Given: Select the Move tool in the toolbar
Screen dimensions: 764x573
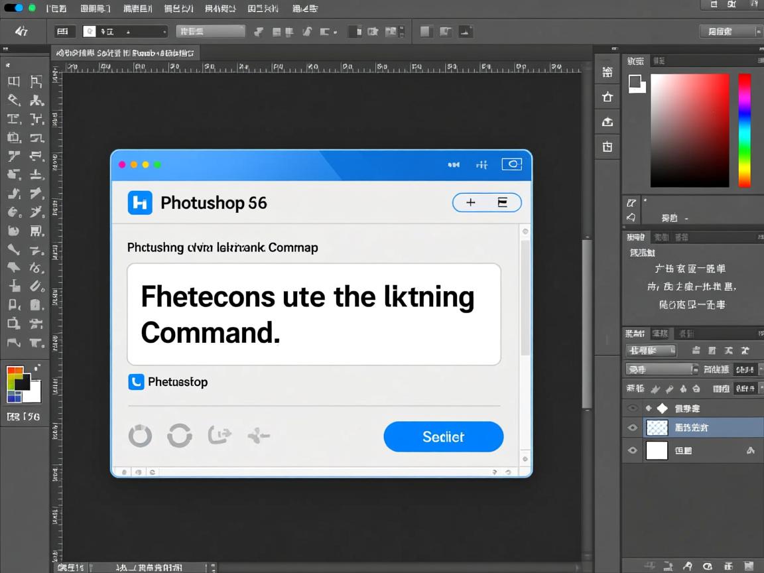Looking at the screenshot, I should click(13, 81).
